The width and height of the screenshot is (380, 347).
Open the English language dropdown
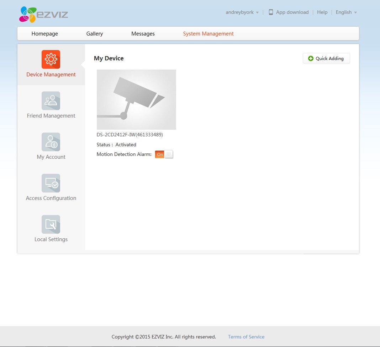[x=346, y=12]
